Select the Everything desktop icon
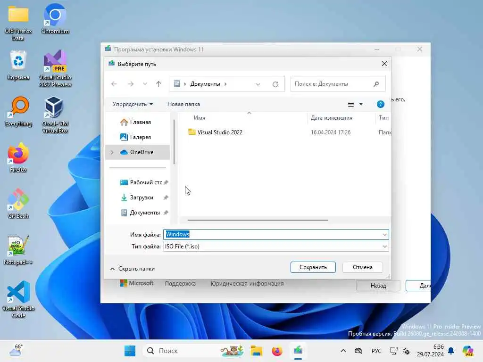 click(18, 111)
